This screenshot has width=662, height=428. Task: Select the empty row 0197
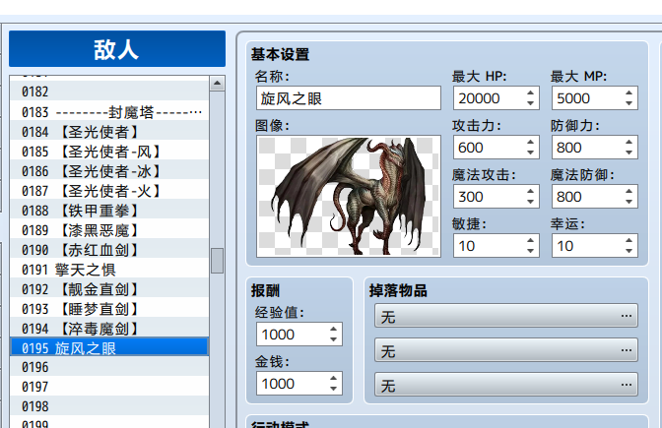click(109, 387)
